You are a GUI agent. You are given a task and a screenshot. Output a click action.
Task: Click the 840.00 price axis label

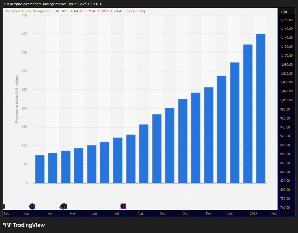(x=285, y=172)
